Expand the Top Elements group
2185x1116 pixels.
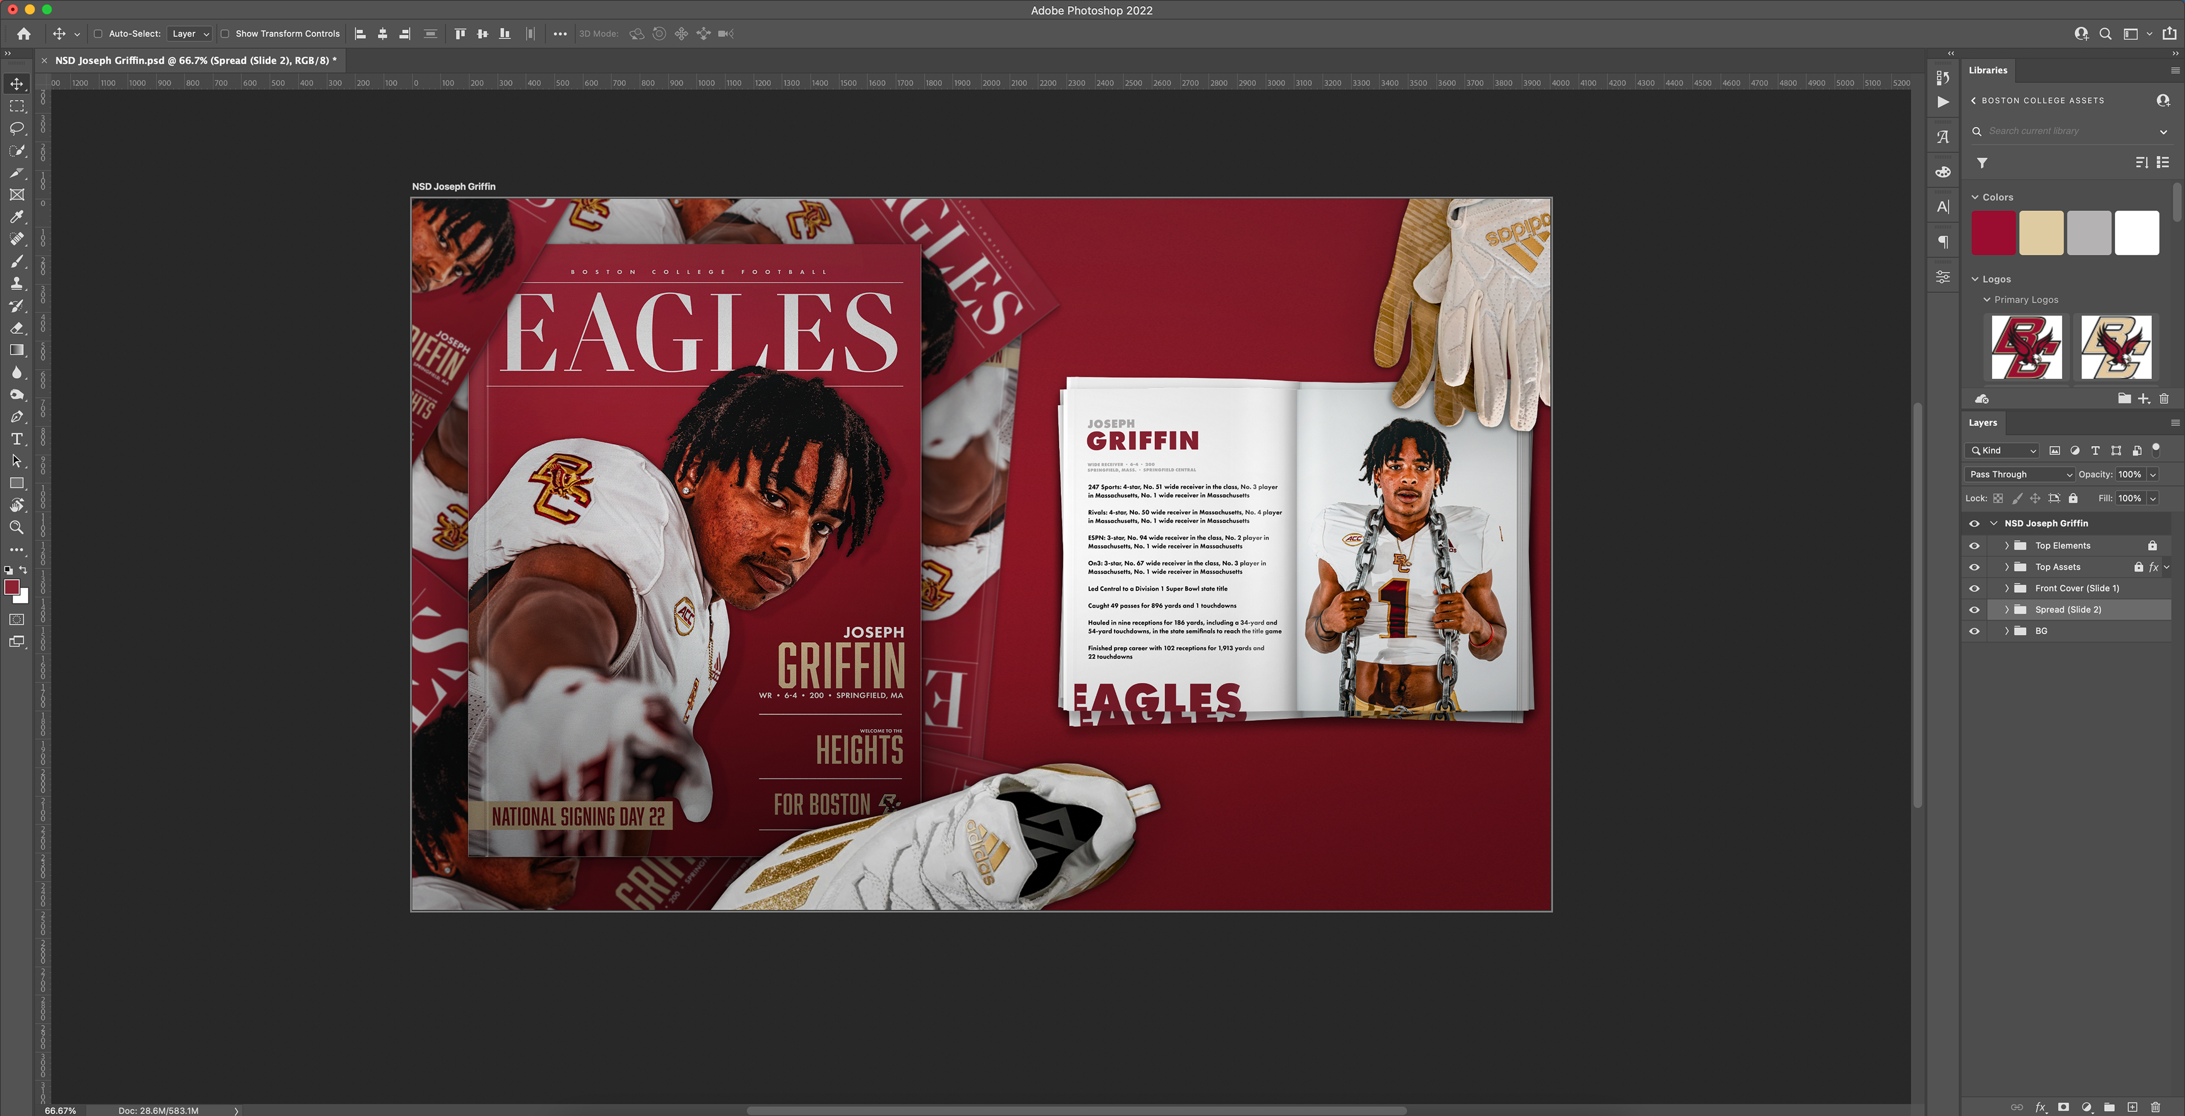click(2006, 546)
